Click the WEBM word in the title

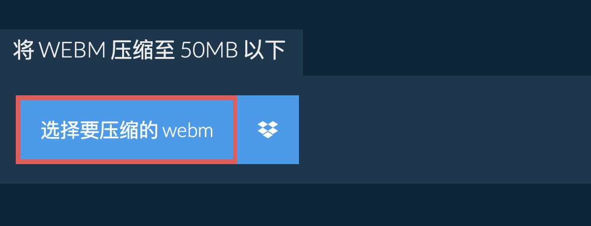tap(72, 50)
